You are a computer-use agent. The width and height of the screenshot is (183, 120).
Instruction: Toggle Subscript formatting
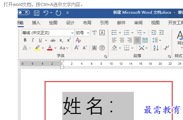click(61, 41)
